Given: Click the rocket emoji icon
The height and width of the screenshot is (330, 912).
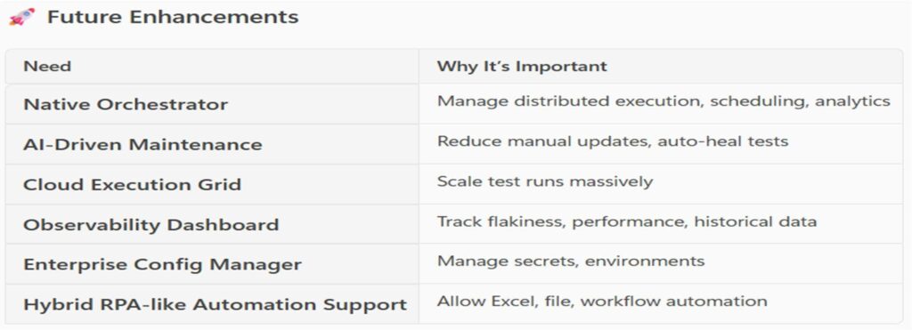Looking at the screenshot, I should click(22, 17).
